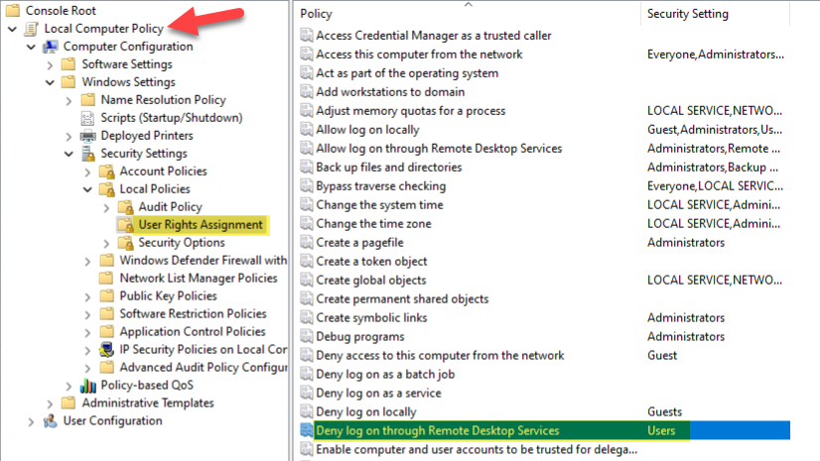
Task: Expand the Audit Policy node
Action: click(106, 208)
